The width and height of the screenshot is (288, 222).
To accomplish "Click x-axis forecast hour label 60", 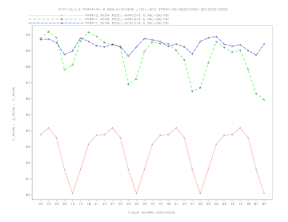I will (200, 204).
